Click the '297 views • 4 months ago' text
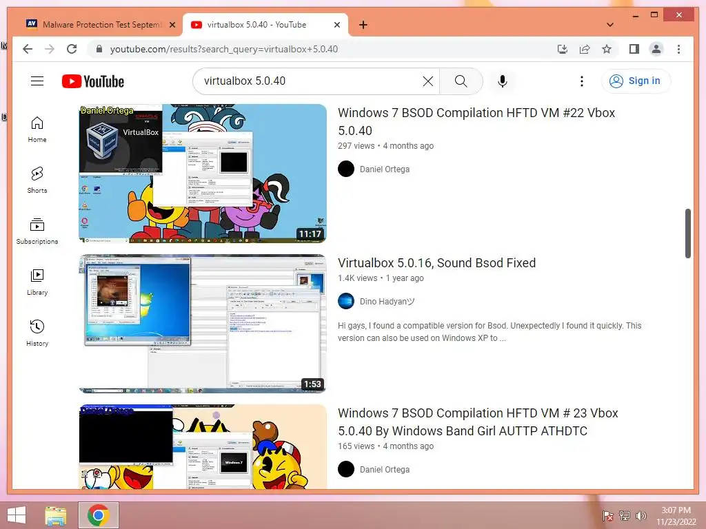706x529 pixels. 385,146
